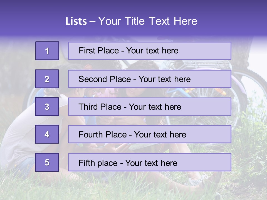Click the words 'Fifth place'
The width and height of the screenshot is (267, 200).
point(98,163)
